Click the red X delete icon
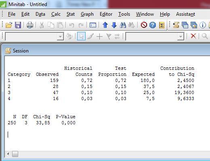The height and width of the screenshot is (161, 210). click(x=193, y=36)
